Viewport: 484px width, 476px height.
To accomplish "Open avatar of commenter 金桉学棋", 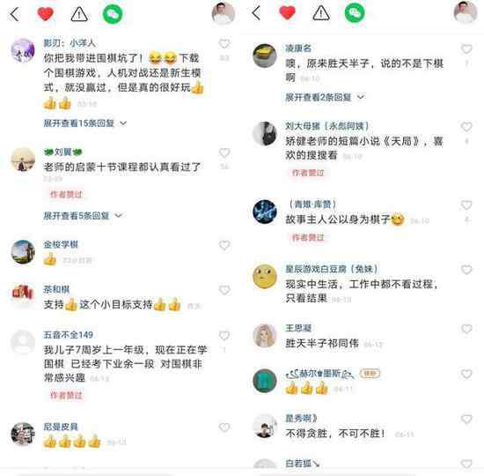I will 23,252.
